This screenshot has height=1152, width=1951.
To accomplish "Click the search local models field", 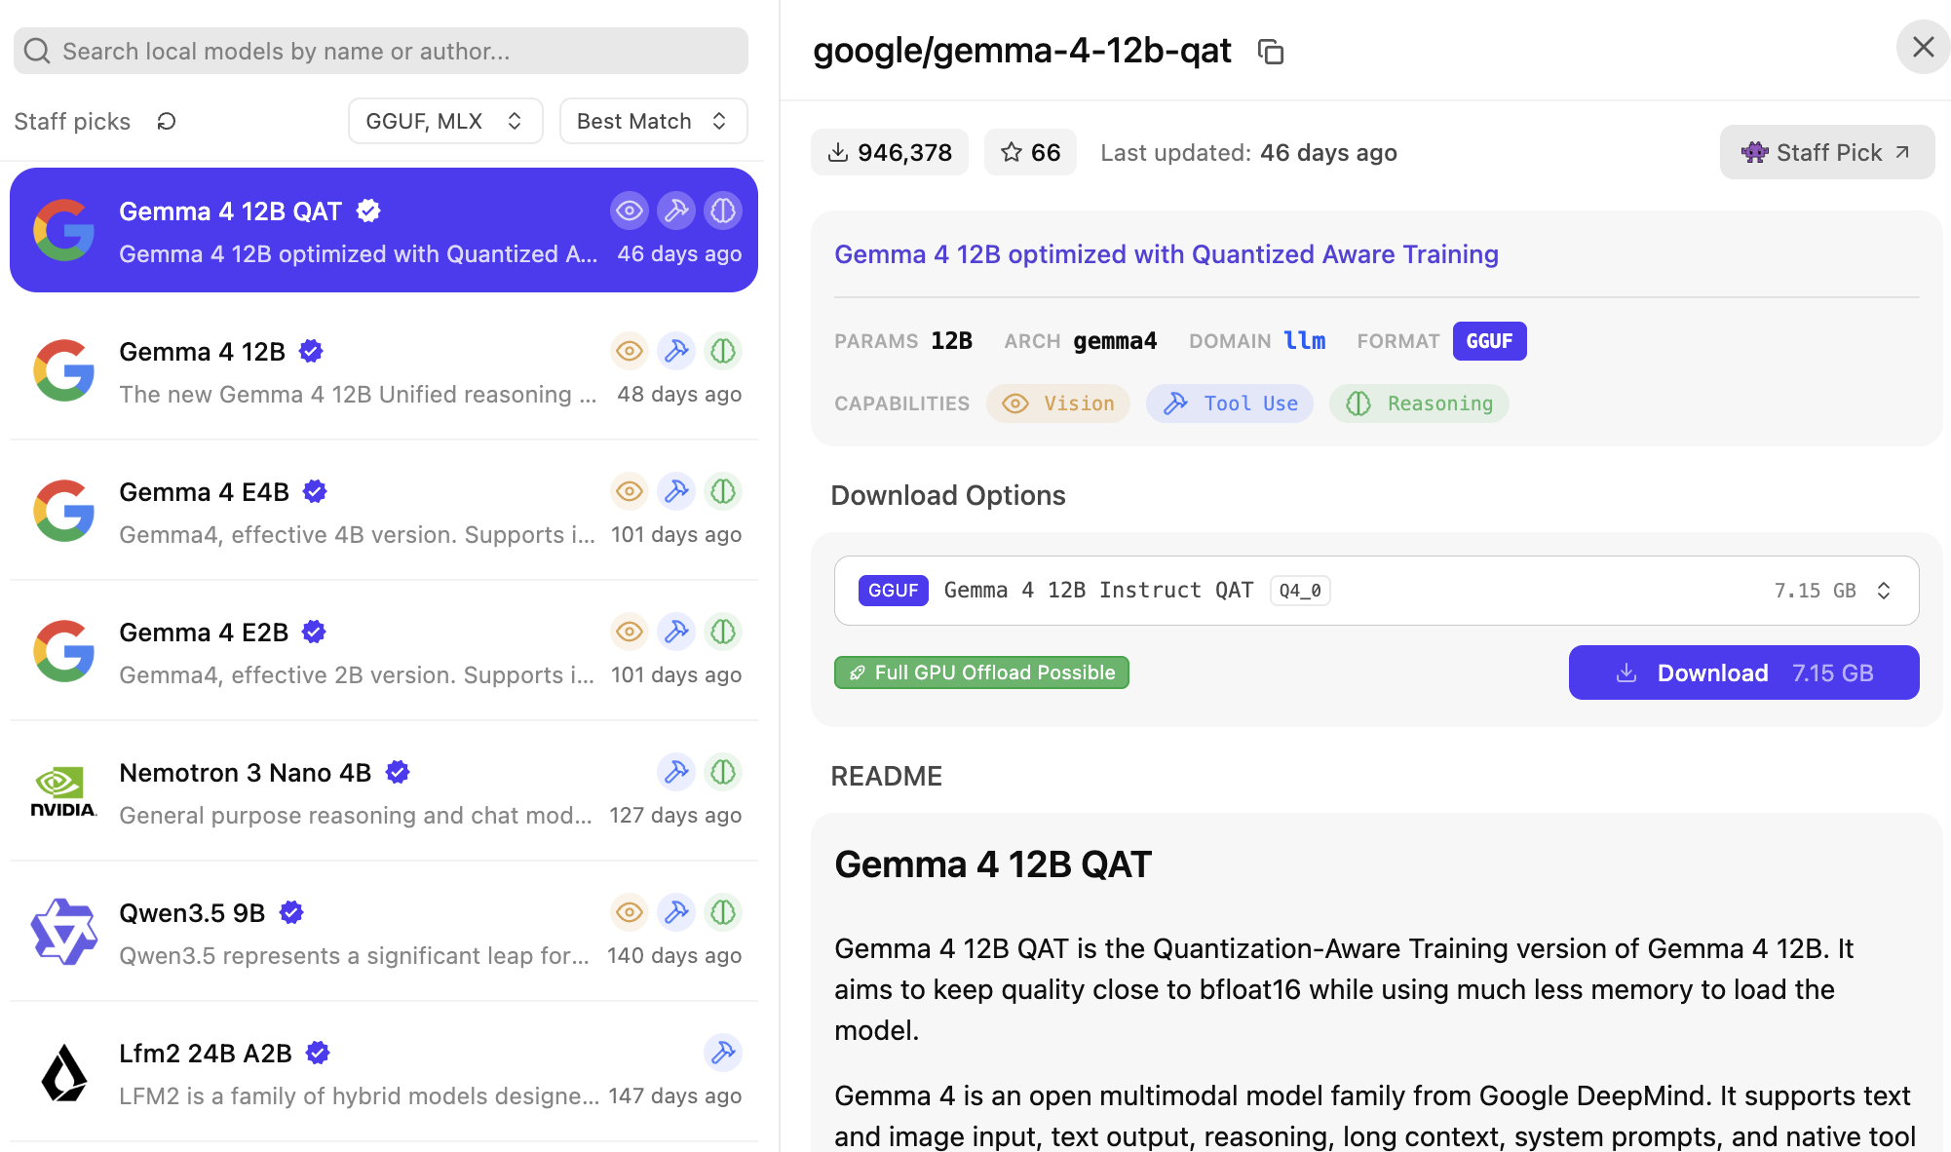I will (381, 51).
